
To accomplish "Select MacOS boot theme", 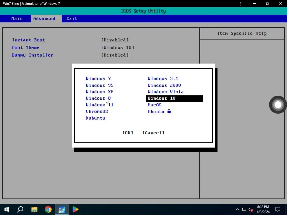I will tap(155, 105).
